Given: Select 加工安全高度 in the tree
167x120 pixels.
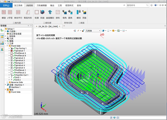Looking at the screenshot, I should (15, 34).
